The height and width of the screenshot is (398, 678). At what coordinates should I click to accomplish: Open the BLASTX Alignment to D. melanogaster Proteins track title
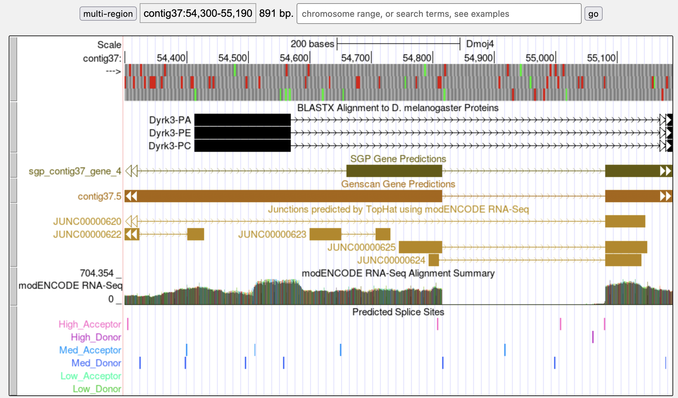[x=398, y=108]
